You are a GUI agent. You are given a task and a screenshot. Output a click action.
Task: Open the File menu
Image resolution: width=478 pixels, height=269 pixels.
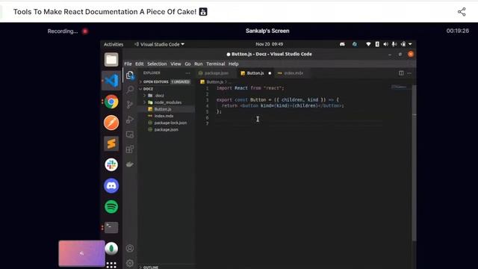point(128,64)
